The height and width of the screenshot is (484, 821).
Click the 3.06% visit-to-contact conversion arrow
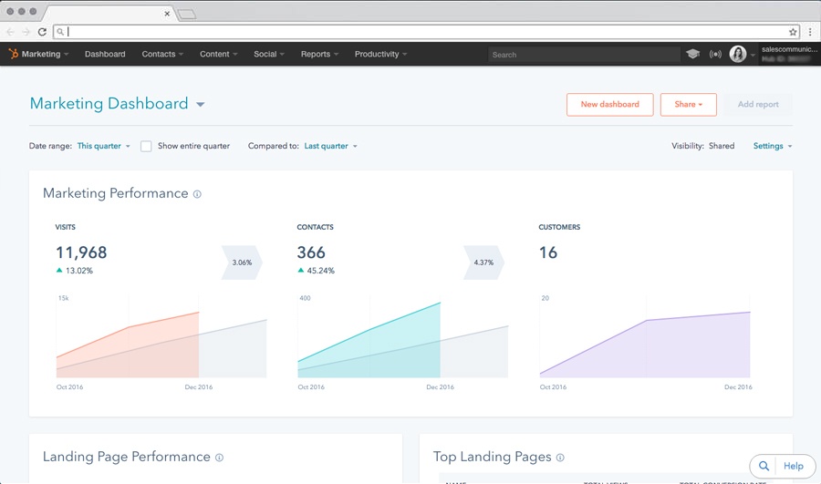click(242, 263)
